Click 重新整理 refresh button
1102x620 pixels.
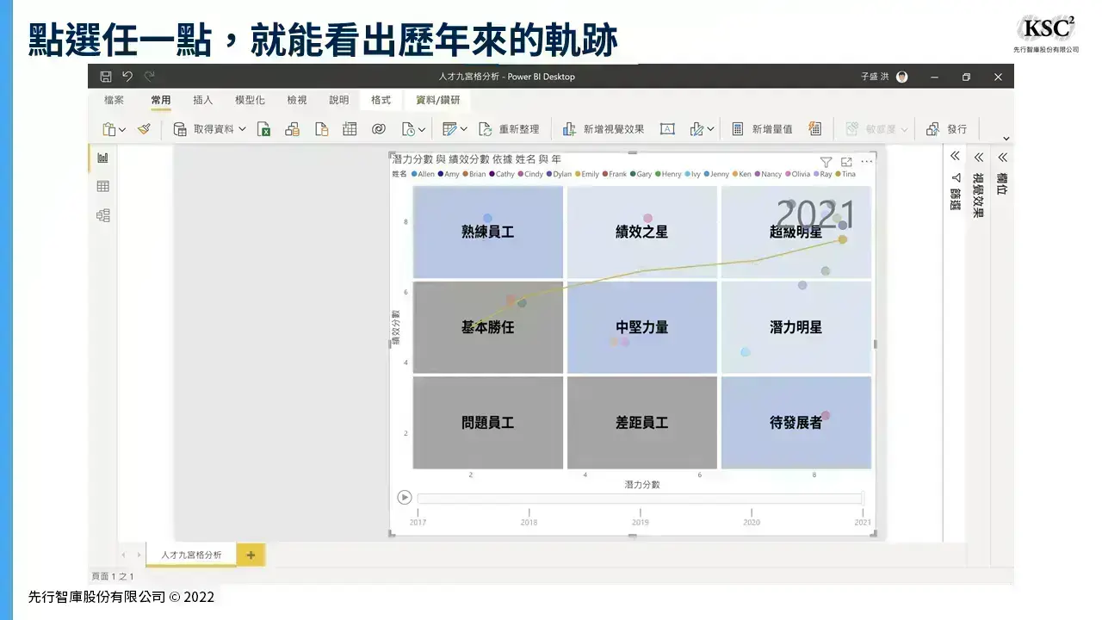tap(509, 129)
